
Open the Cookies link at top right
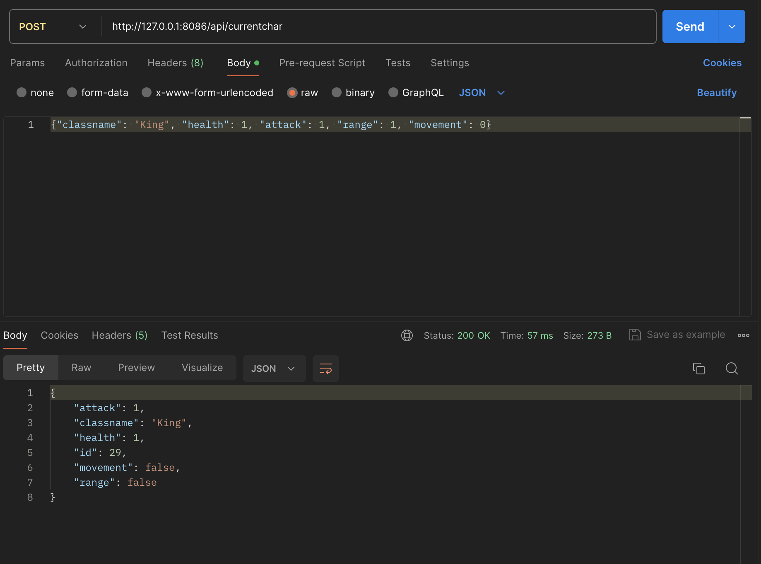[722, 63]
